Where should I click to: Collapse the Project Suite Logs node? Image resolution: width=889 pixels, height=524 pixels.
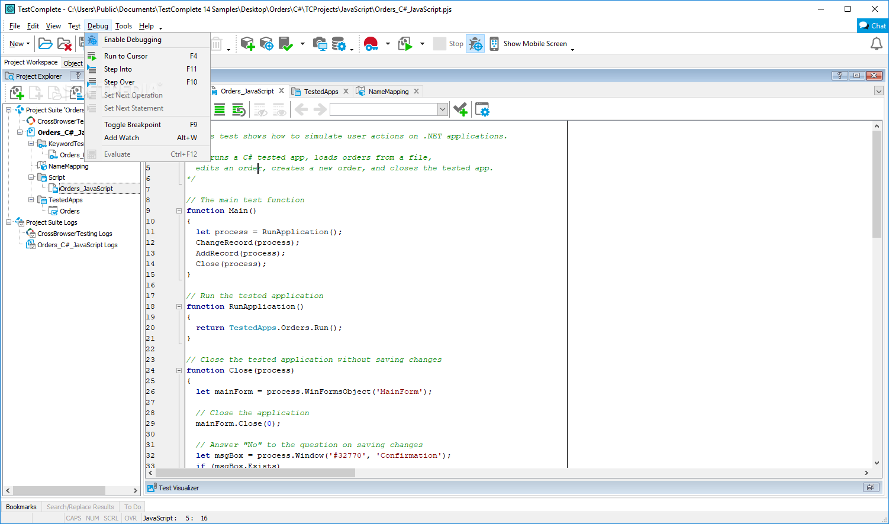tap(9, 222)
